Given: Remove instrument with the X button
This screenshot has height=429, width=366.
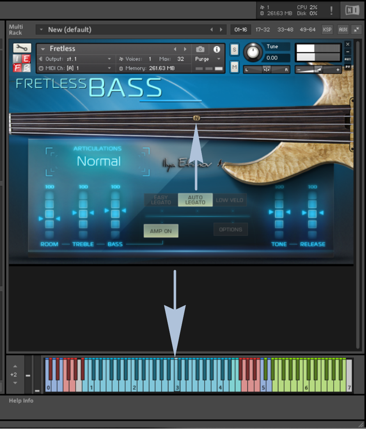Looking at the screenshot, I should point(348,44).
